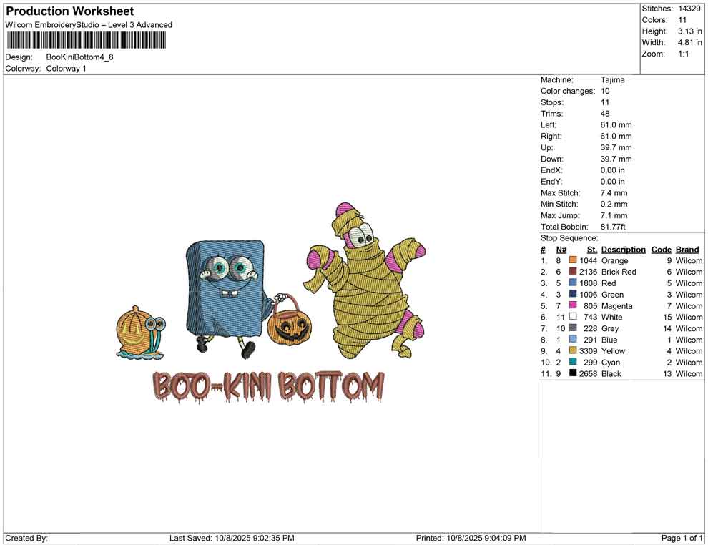Click the St. column header
Screen dimensions: 708x545
592,249
